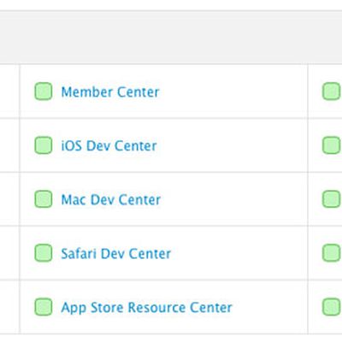The height and width of the screenshot is (342, 342).
Task: Open the Safari Dev Center link
Action: 116,253
